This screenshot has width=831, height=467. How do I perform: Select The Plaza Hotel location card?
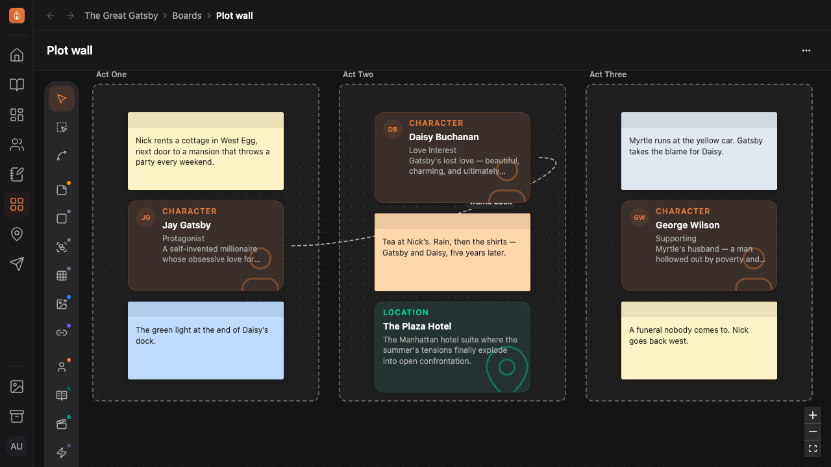(x=453, y=347)
